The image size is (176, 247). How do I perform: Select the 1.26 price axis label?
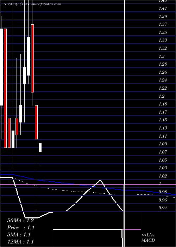pyautogui.click(x=163, y=72)
